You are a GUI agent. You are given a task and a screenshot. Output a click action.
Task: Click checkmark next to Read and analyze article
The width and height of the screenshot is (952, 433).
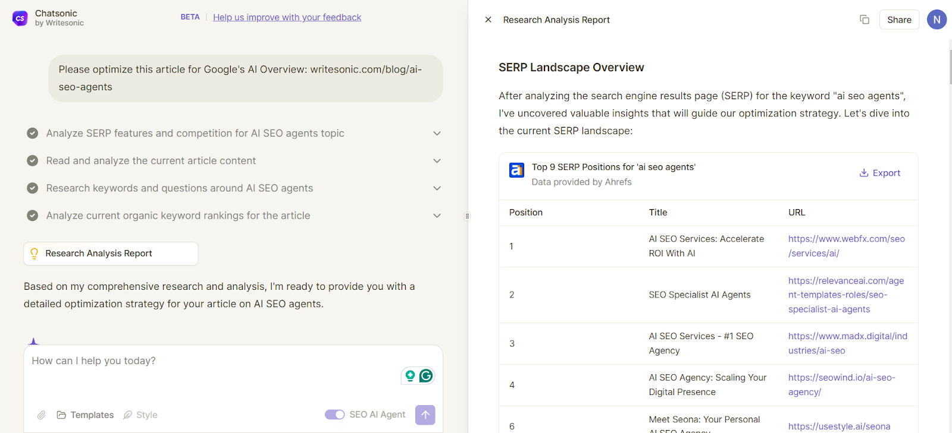(x=33, y=160)
